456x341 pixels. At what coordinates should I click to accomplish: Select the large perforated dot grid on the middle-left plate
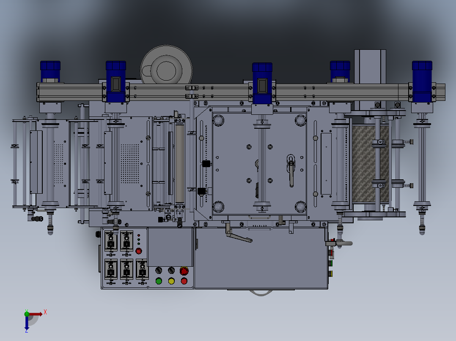130,164
